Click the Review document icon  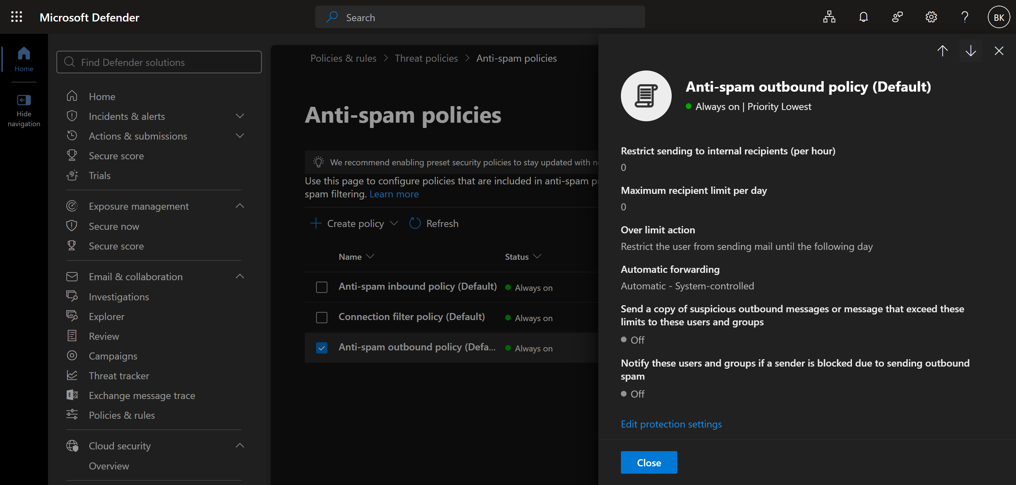coord(72,336)
